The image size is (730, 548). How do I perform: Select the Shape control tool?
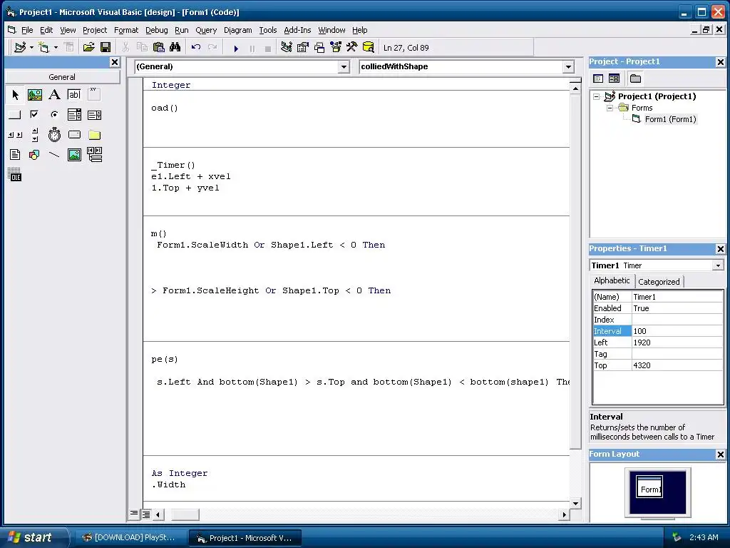35,155
